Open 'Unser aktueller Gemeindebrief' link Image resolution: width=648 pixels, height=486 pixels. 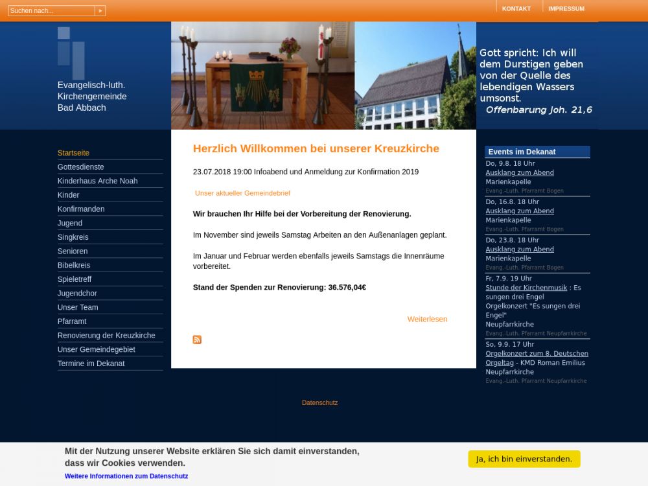[x=242, y=193]
